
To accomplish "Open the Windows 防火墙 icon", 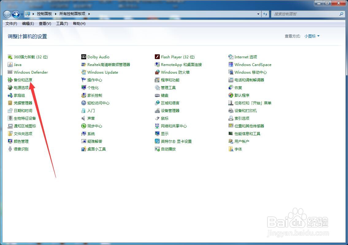I will pos(157,72).
